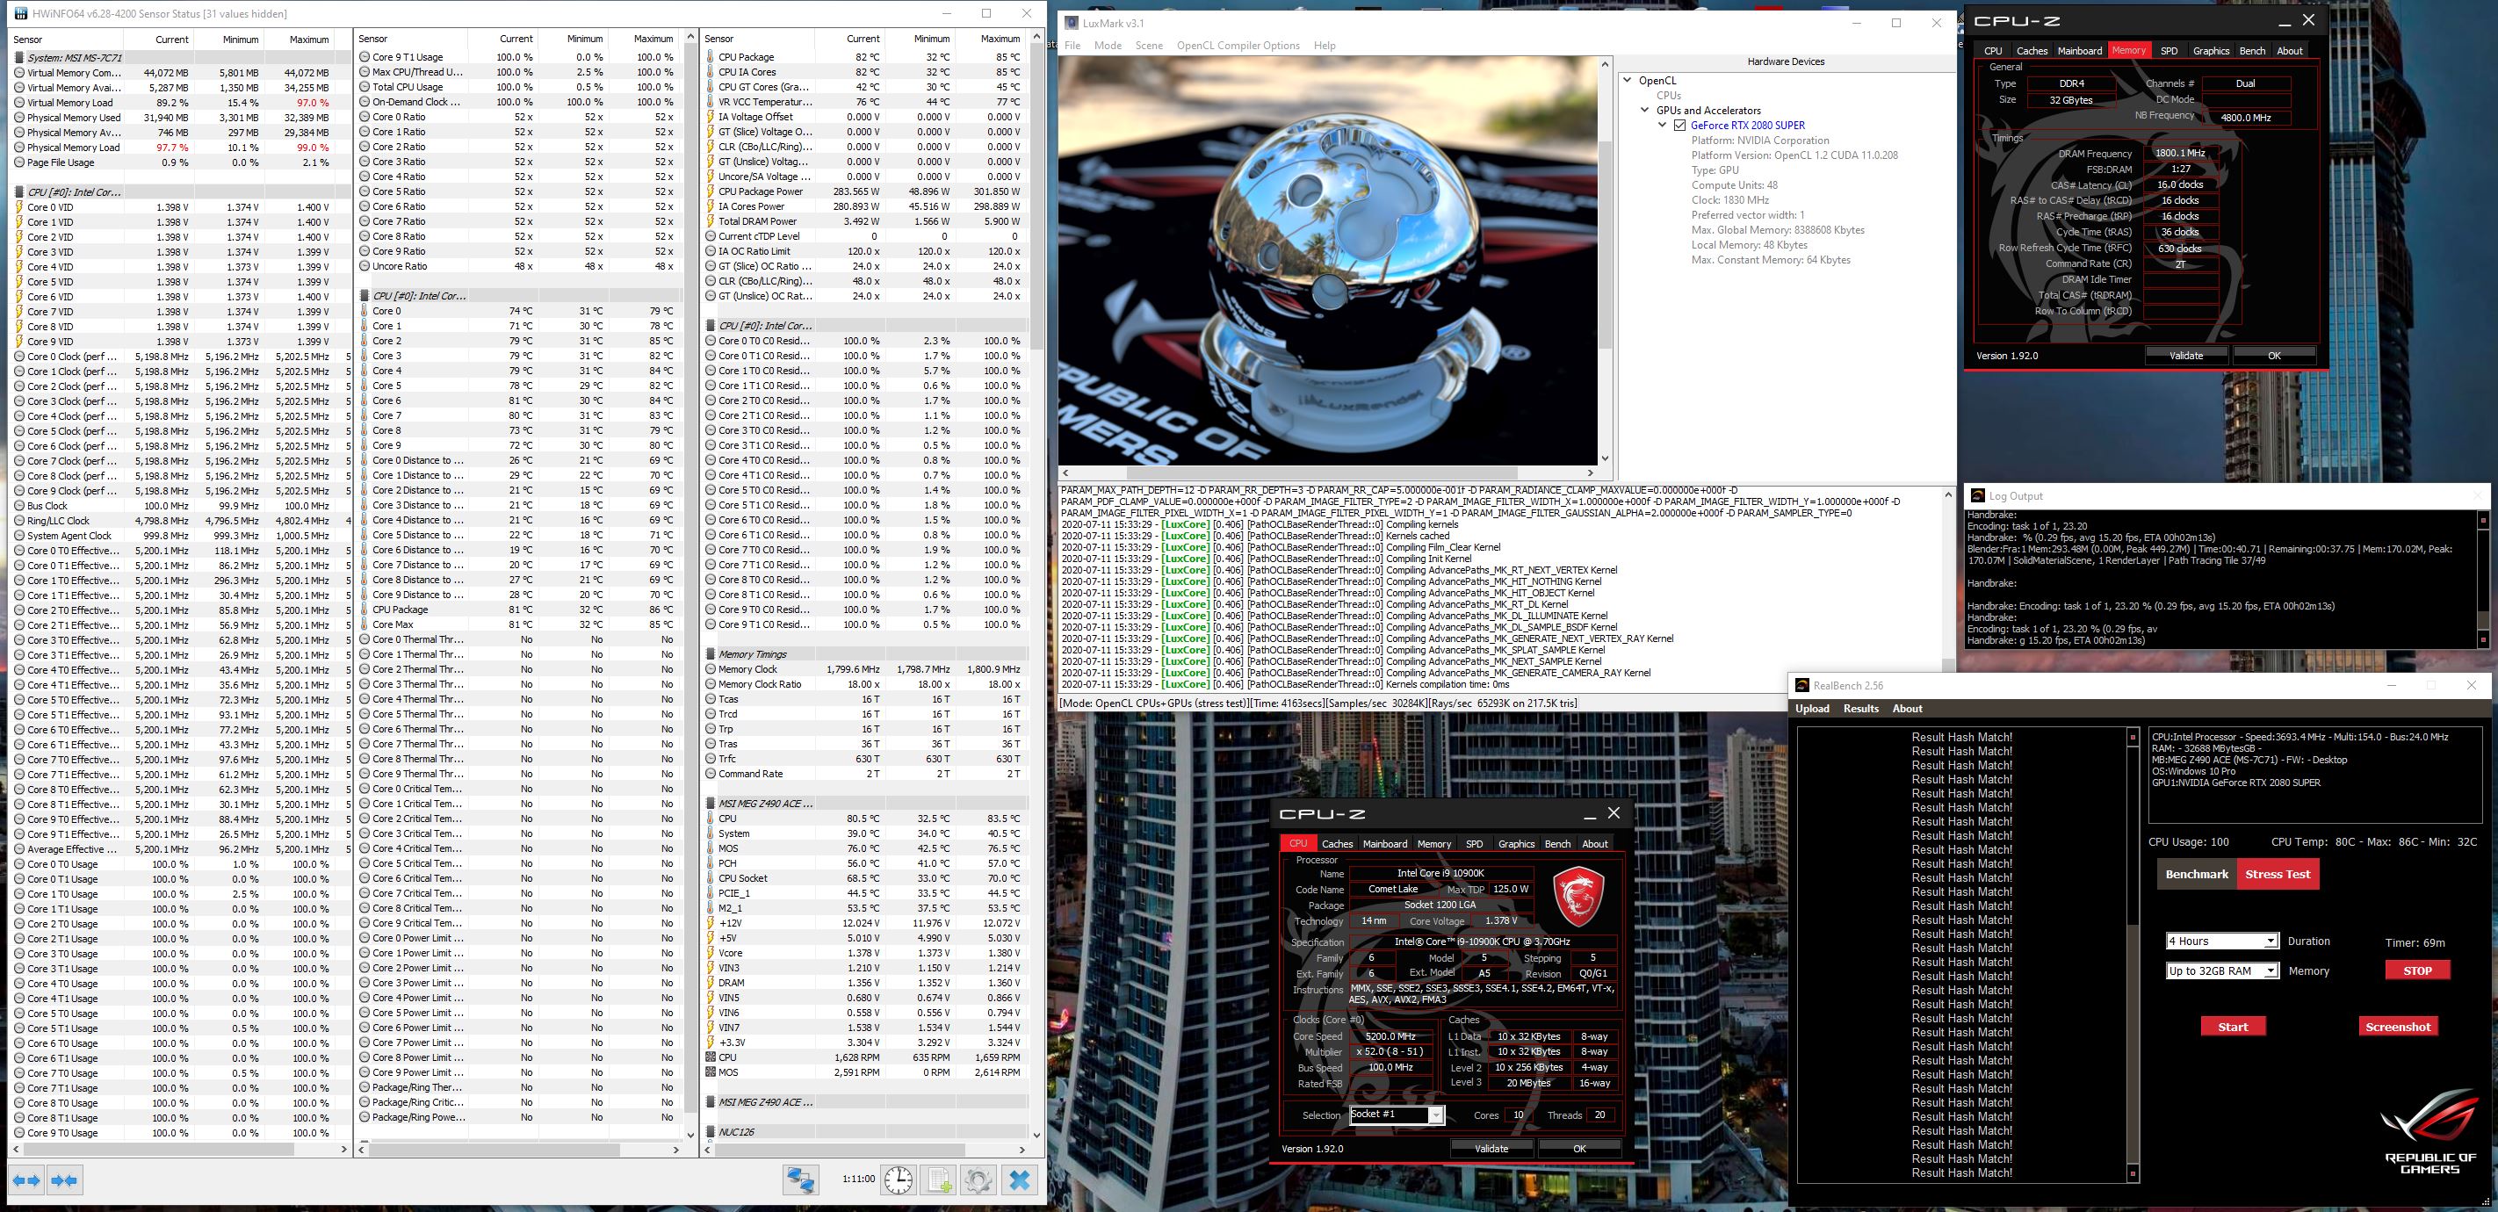Click the LuxMark rendered ball image
Viewport: 2498px width, 1212px height.
[1329, 260]
